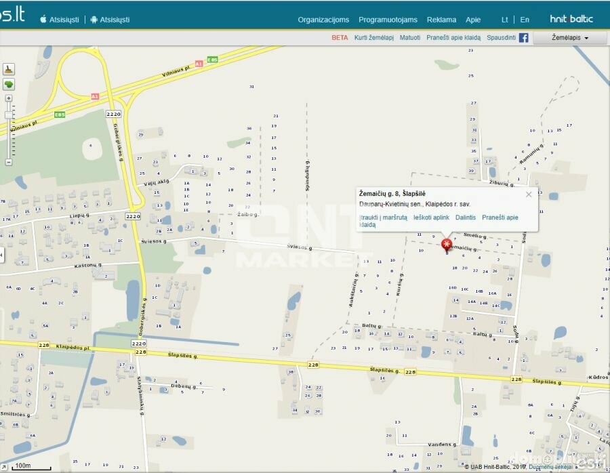Click the Vėjų aklg. street label
Image resolution: width=610 pixels, height=473 pixels.
click(x=157, y=183)
